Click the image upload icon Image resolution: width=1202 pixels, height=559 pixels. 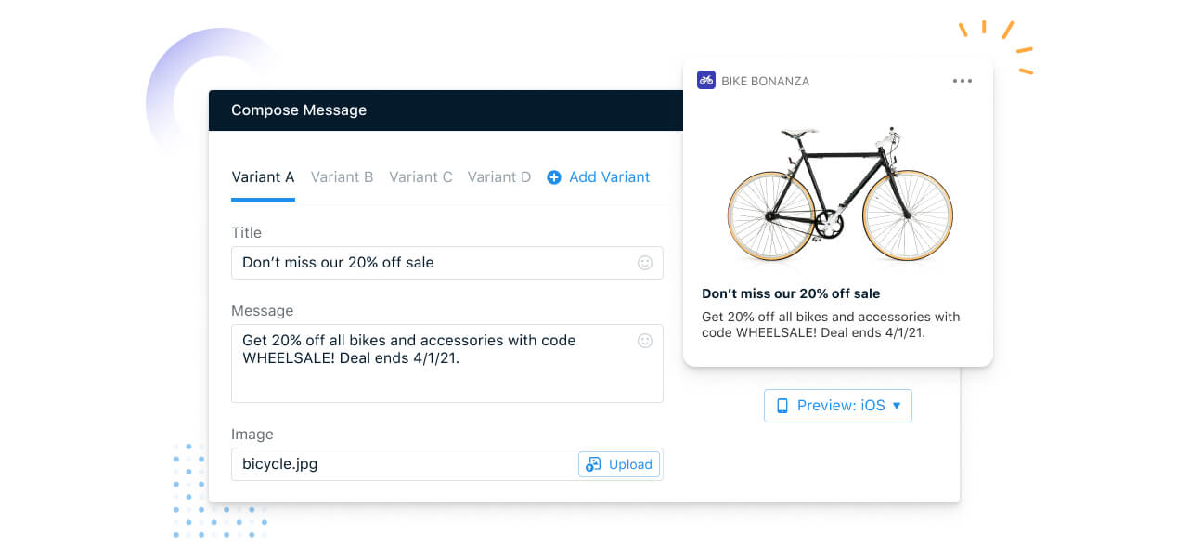[594, 464]
